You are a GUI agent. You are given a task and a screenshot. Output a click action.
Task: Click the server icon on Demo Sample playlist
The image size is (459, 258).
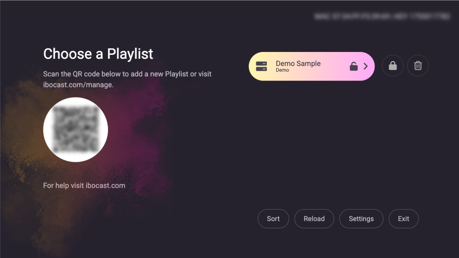[261, 66]
